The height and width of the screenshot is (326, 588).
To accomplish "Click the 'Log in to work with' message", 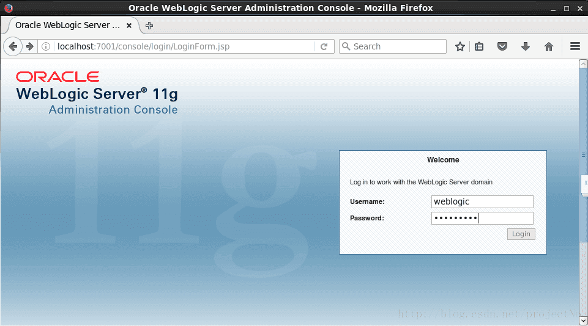I will click(x=421, y=183).
